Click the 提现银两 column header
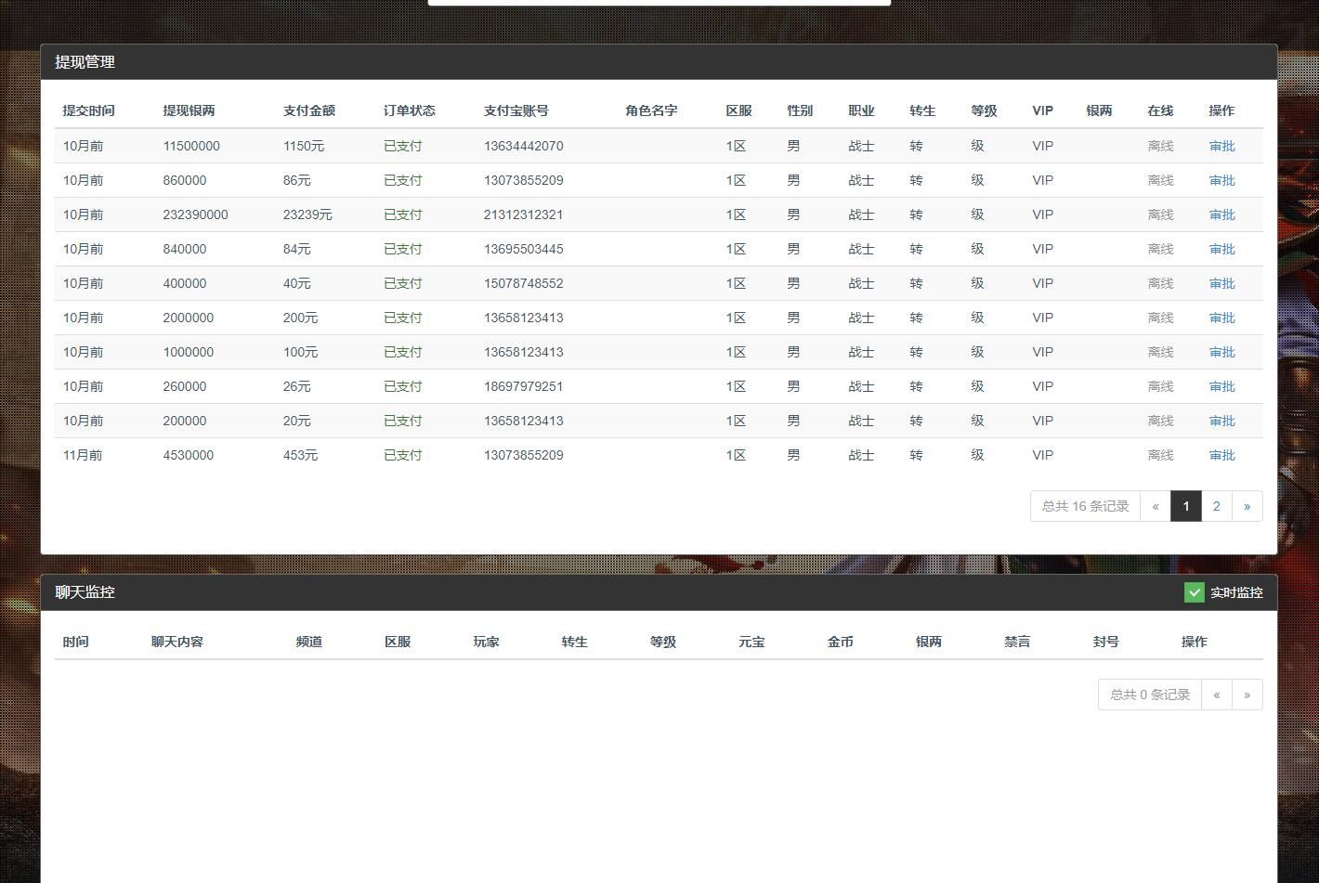The height and width of the screenshot is (883, 1319). 189,110
